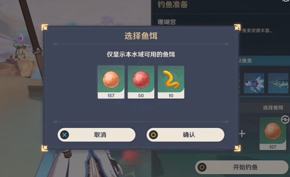Click the 珊瑚宫 location name

tap(166, 22)
